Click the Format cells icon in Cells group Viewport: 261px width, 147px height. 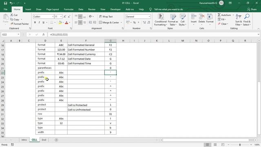click(x=210, y=17)
